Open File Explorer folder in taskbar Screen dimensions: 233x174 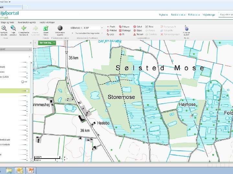click(x=9, y=170)
